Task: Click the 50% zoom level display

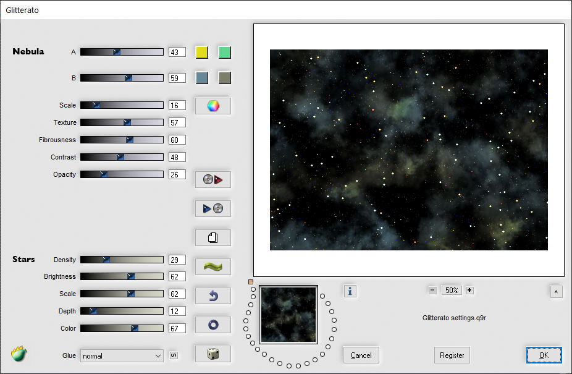Action: coord(452,291)
